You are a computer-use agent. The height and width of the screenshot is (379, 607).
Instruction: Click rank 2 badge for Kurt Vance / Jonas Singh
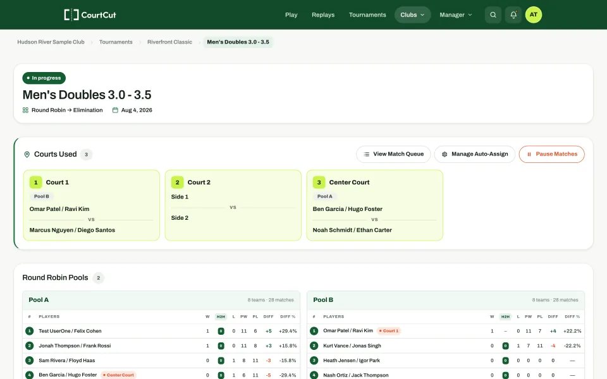(x=314, y=346)
